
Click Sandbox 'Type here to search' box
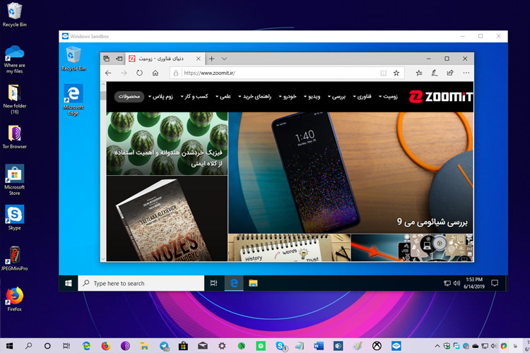coord(141,283)
